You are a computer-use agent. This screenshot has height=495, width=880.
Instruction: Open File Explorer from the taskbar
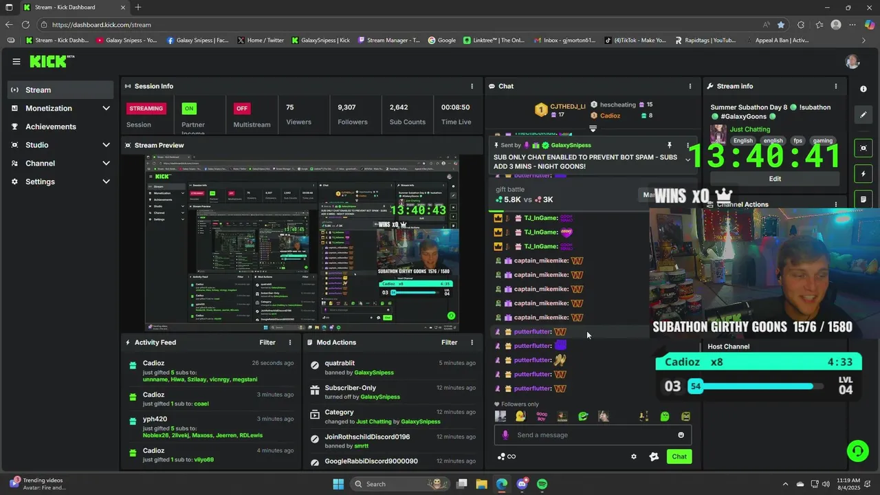481,484
